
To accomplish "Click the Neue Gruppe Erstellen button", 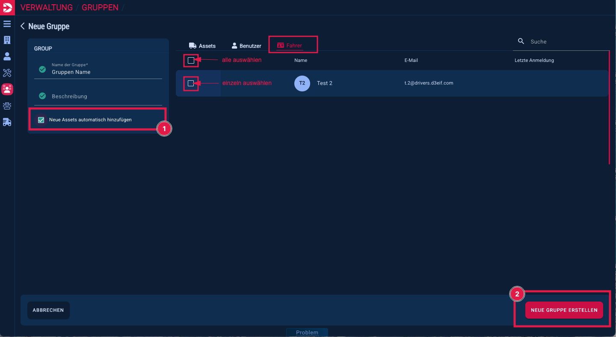I will click(564, 310).
